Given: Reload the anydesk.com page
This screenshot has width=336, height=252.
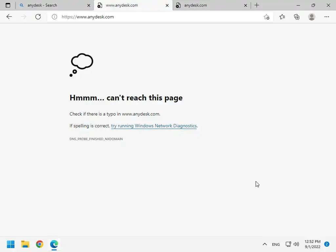Looking at the screenshot, I should (38, 17).
